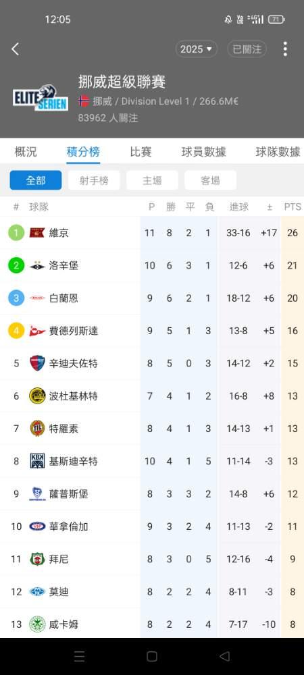Switch to the 比賽 tab
The height and width of the screenshot is (675, 304).
pyautogui.click(x=141, y=151)
